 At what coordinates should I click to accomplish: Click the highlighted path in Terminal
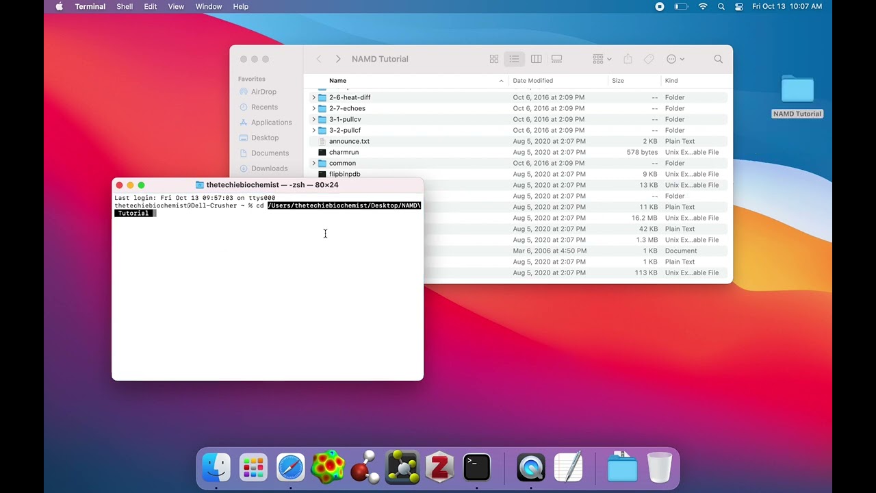(x=344, y=205)
